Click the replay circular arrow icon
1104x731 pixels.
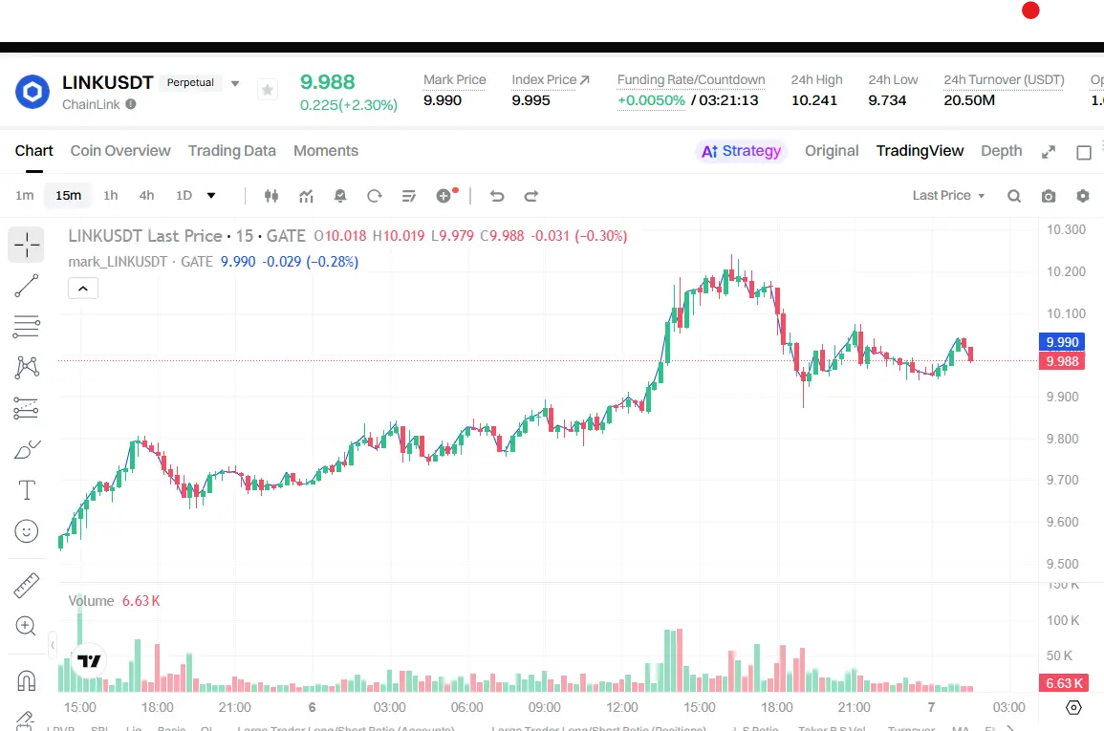(375, 196)
